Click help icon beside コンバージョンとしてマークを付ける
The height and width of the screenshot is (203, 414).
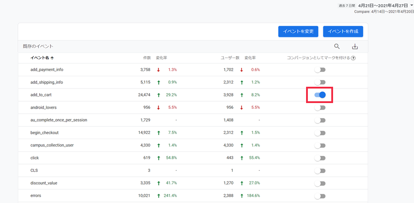click(353, 58)
